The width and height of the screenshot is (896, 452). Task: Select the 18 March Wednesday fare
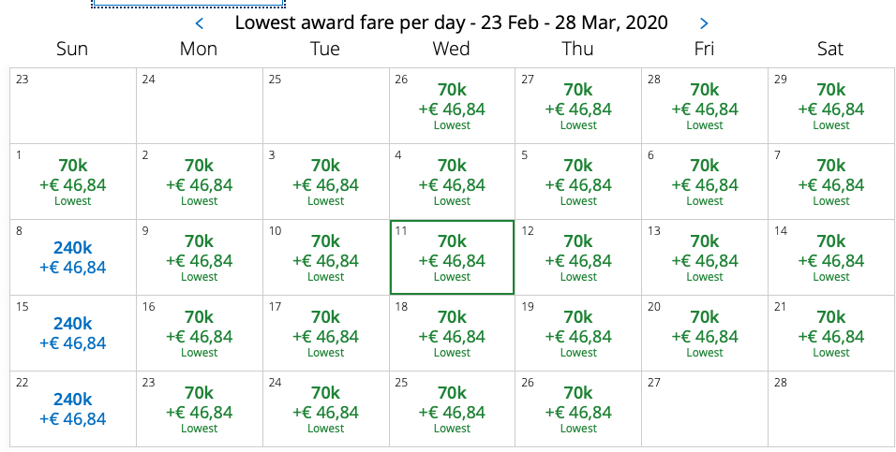point(452,333)
